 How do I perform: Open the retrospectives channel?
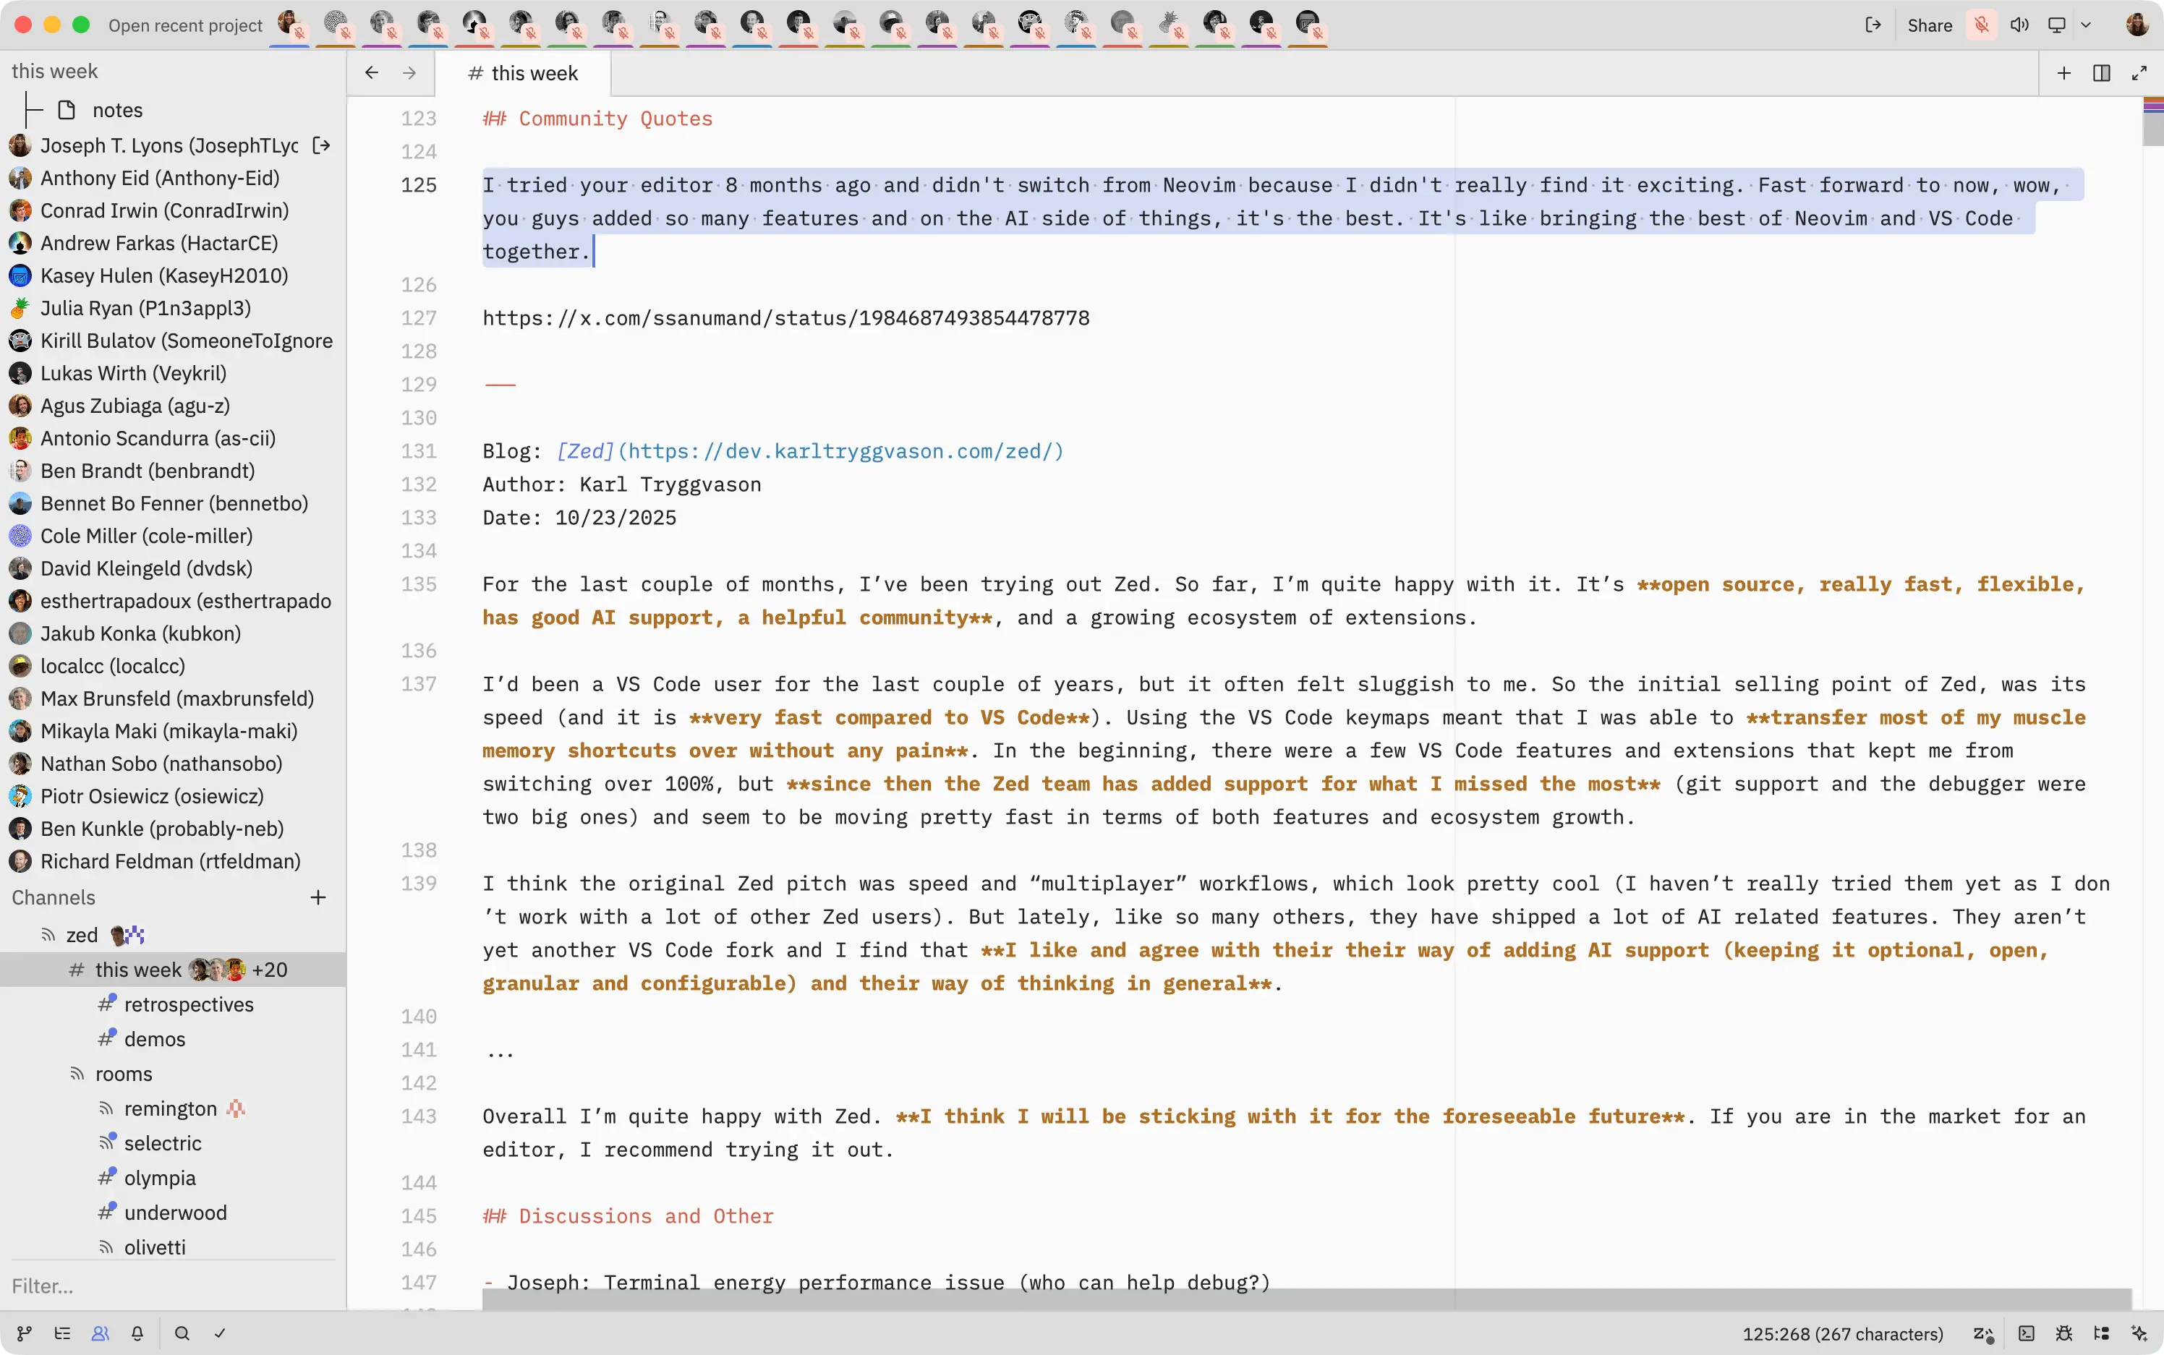(x=188, y=1004)
